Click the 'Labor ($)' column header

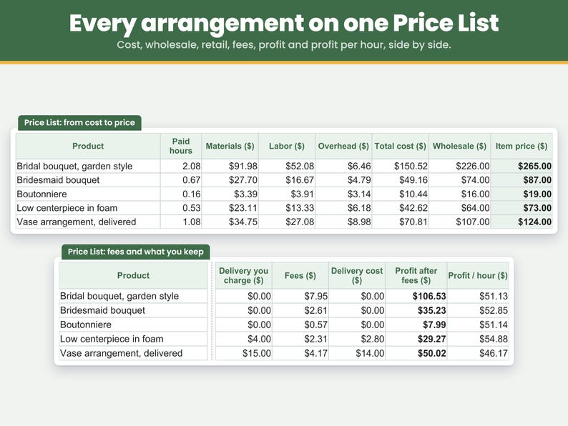point(287,146)
